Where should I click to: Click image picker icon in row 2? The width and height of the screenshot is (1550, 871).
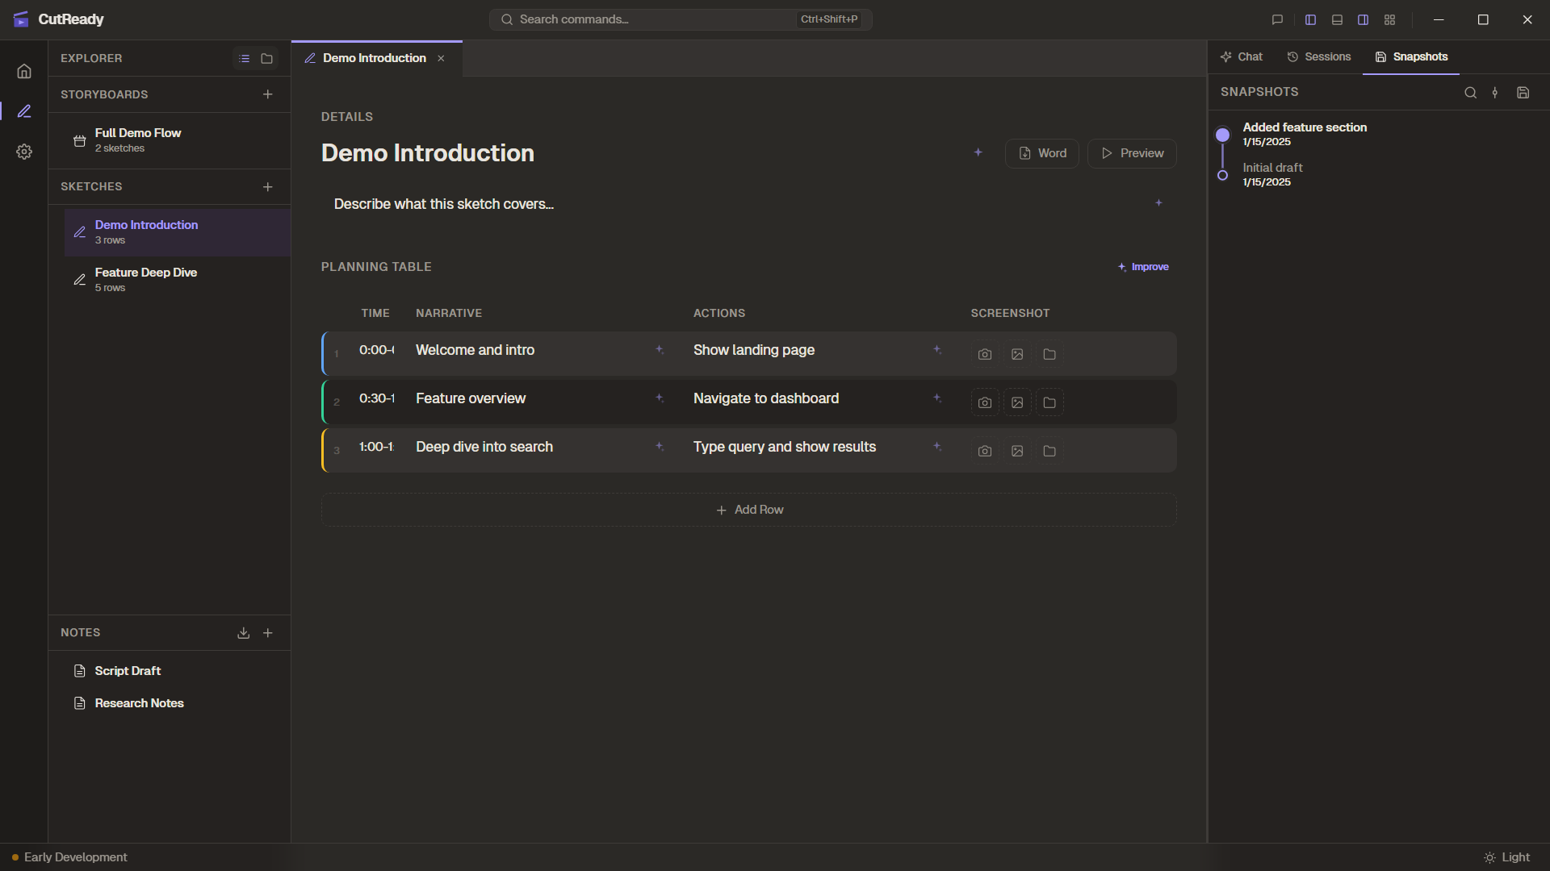tap(1017, 402)
